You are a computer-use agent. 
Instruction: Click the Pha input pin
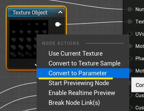point(131,58)
